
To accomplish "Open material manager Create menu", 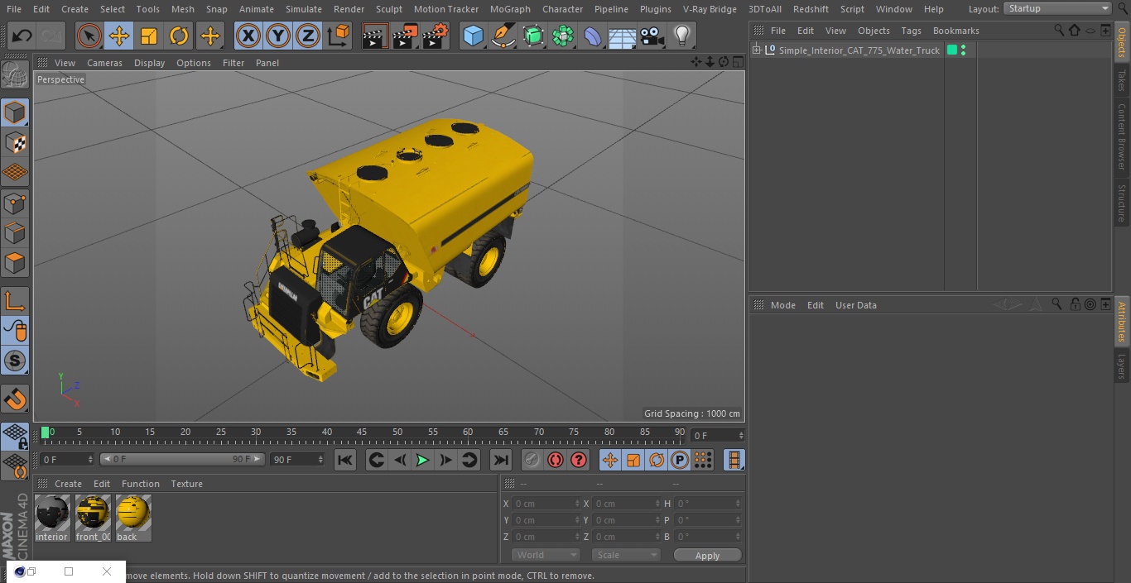I will 68,484.
